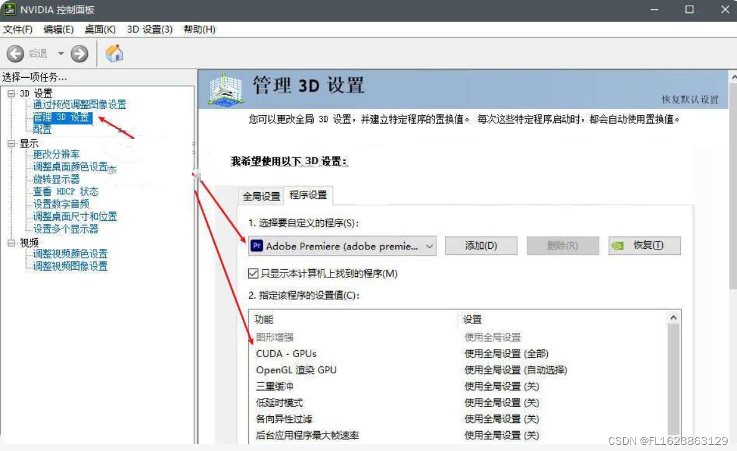Select 调整视频图像设置 in tree
This screenshot has height=451, width=737.
(x=70, y=266)
